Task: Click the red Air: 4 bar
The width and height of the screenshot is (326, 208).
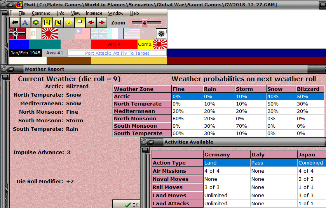Action: click(114, 44)
